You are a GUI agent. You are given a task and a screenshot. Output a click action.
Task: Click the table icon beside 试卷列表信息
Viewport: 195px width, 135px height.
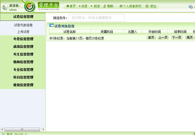51,25
